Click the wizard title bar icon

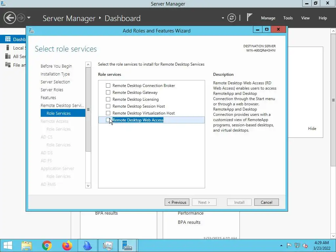31,31
